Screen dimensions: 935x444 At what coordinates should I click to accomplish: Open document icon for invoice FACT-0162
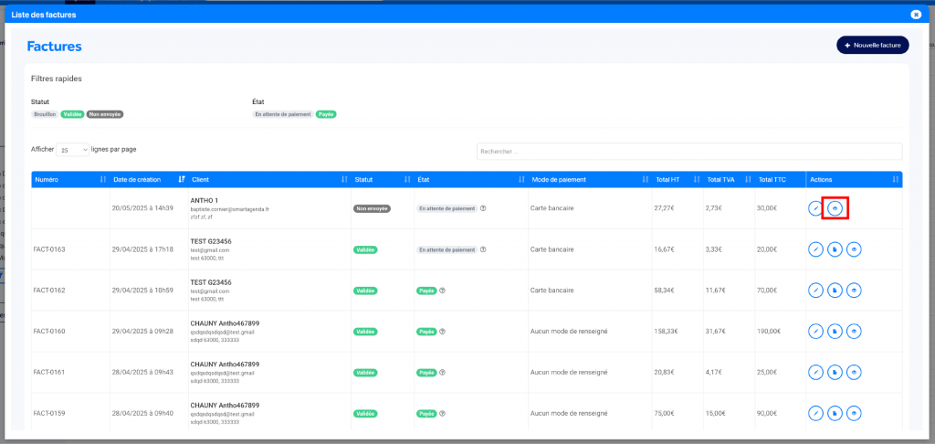point(835,291)
